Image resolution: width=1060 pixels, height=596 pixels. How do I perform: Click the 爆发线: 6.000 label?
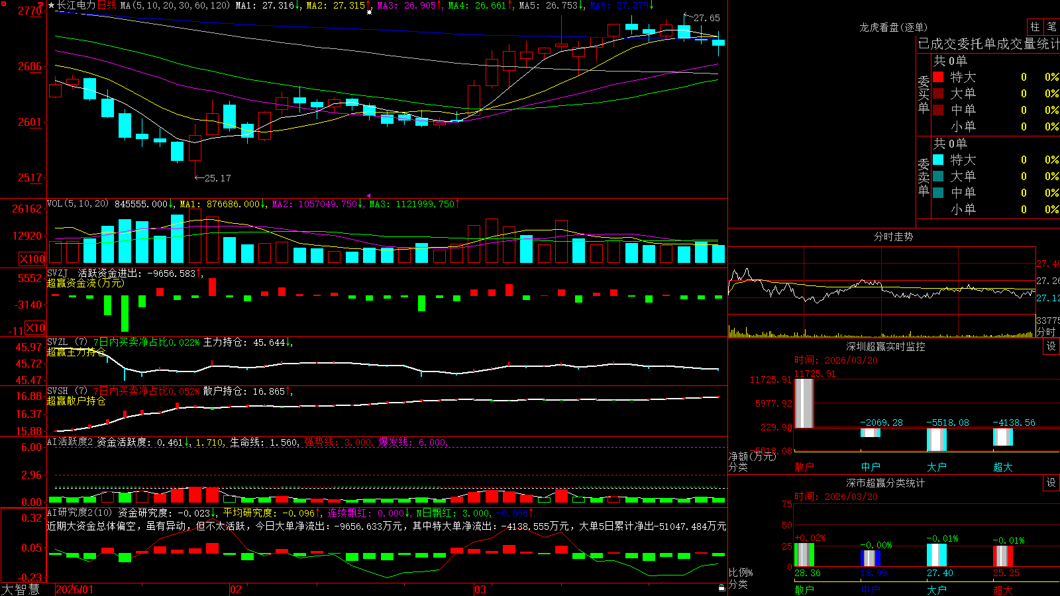pos(412,442)
